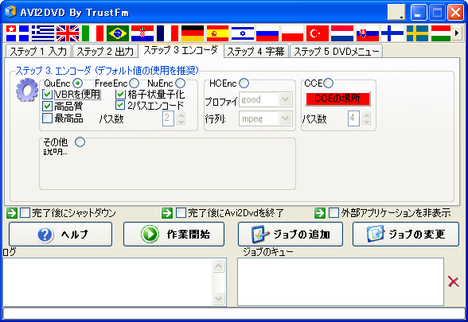Screen dimensions: 468x322
Task: Select the CCE encoder radio button
Action: (x=328, y=83)
